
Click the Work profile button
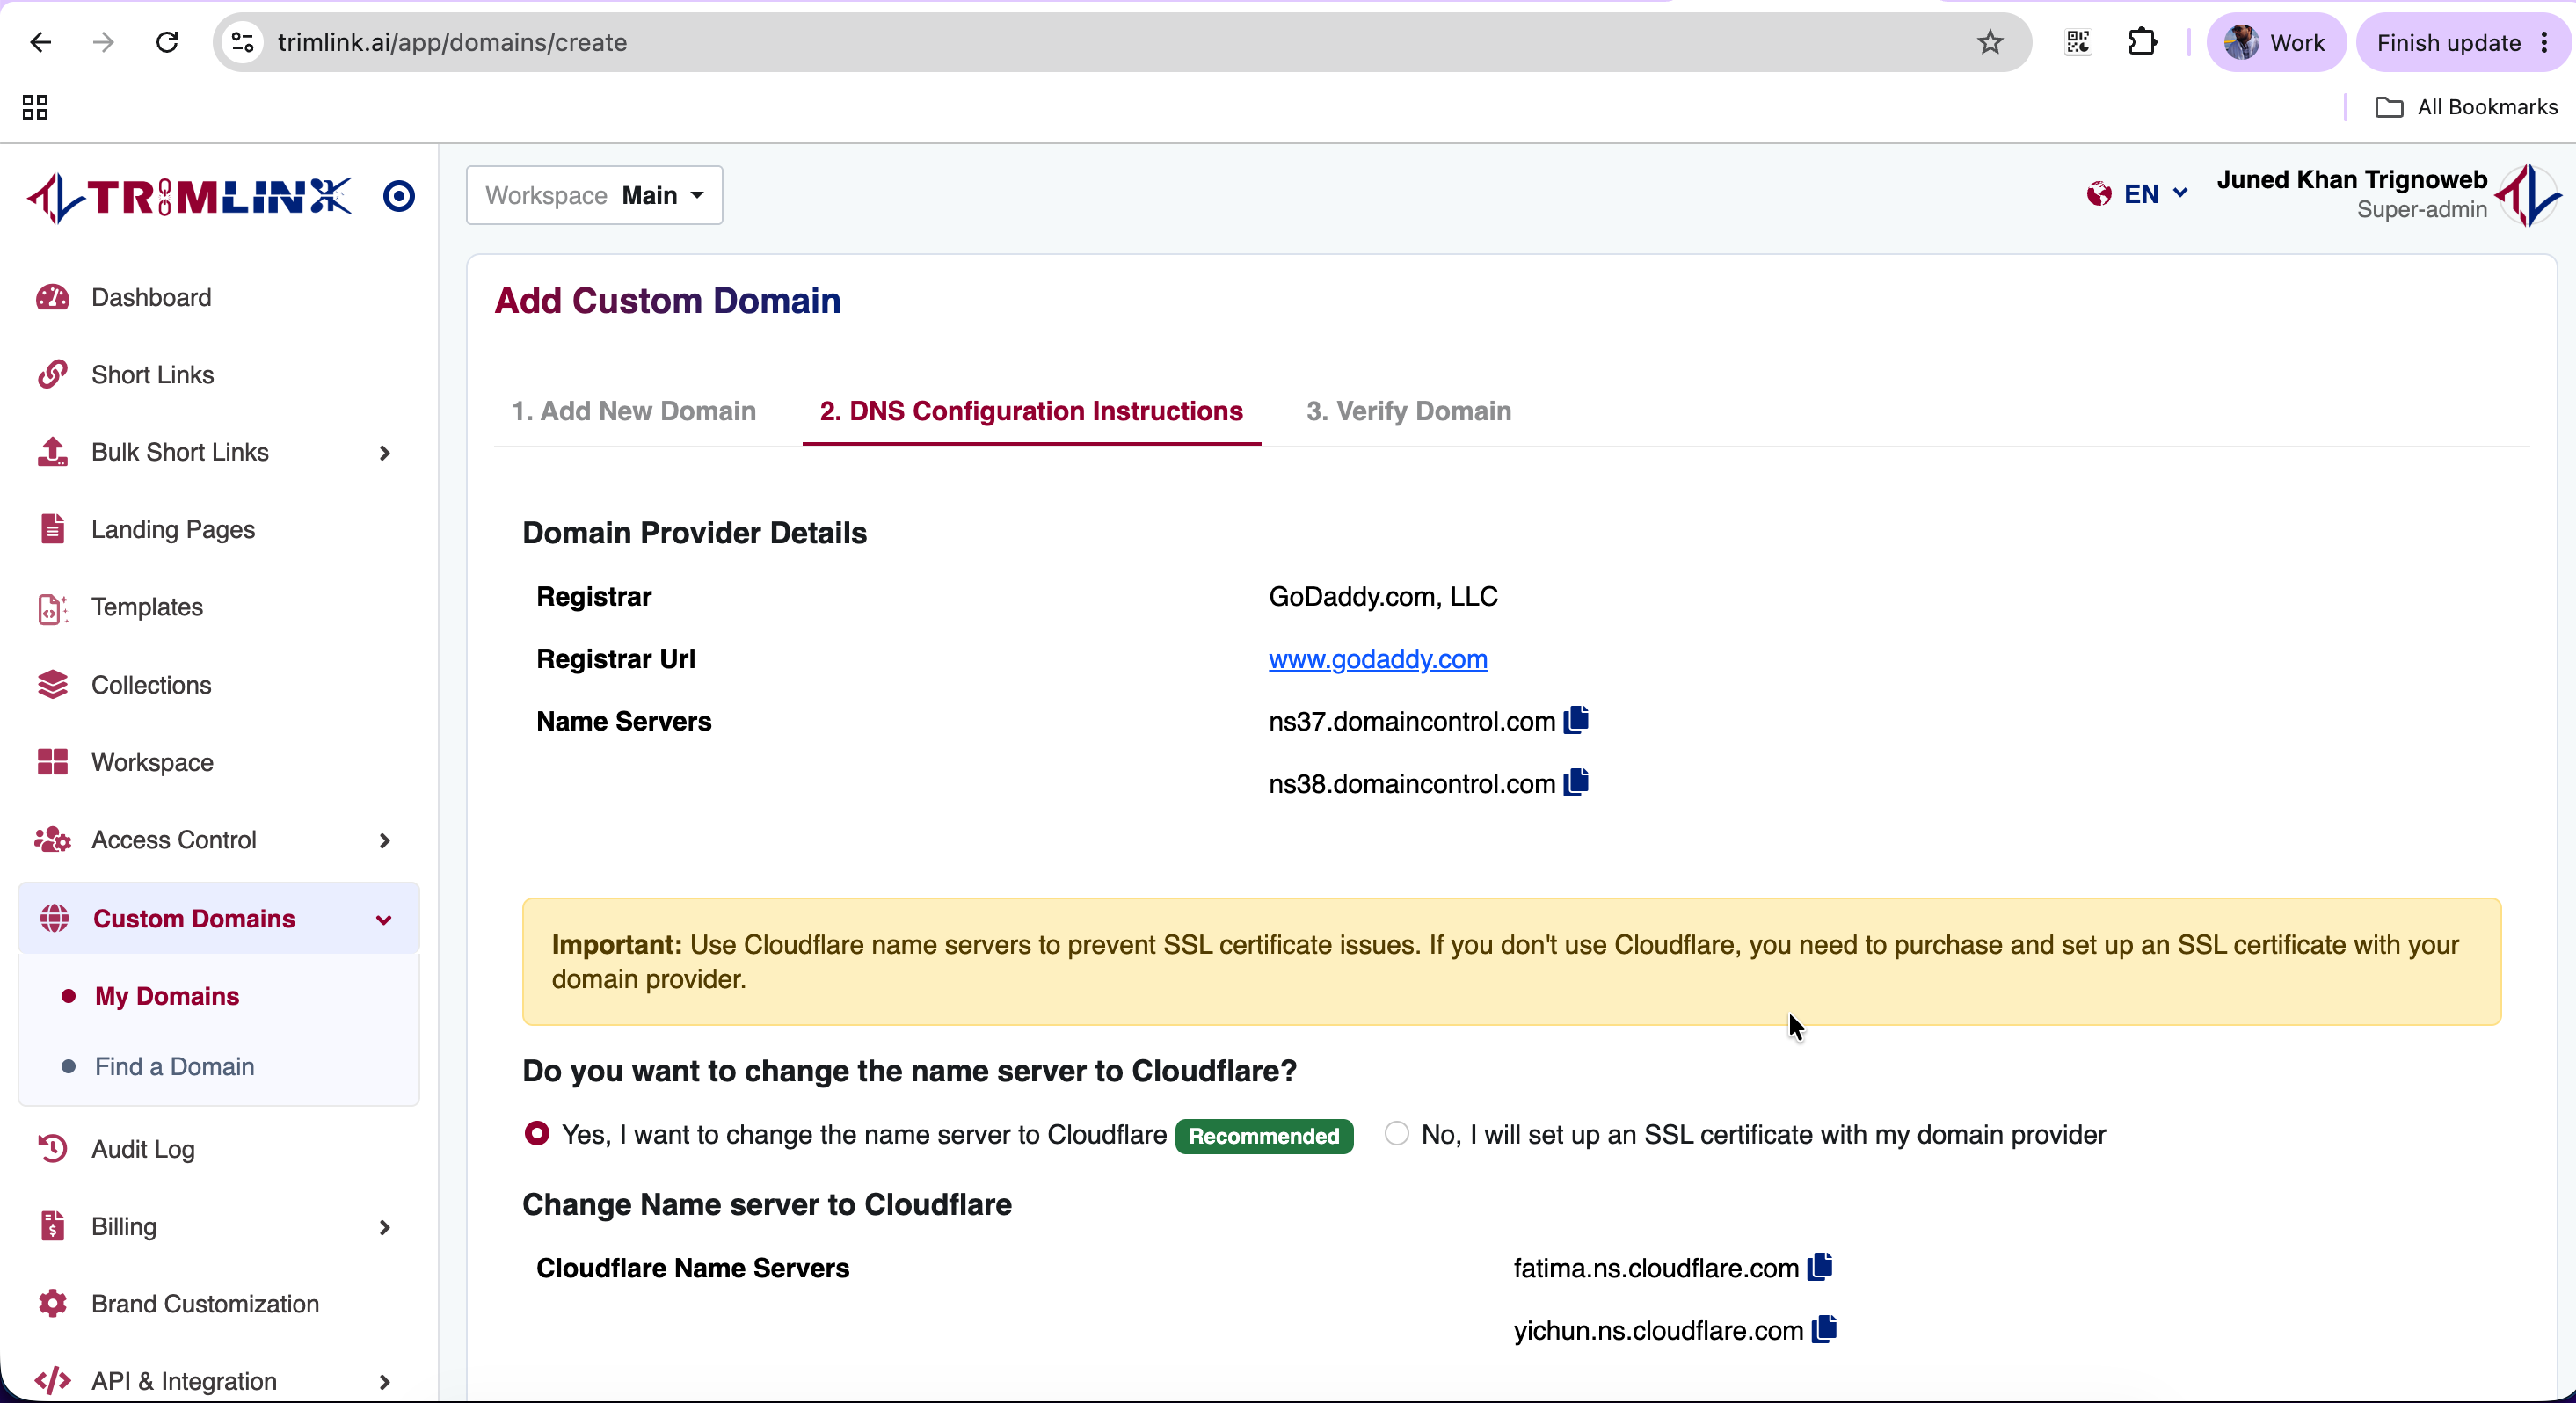click(2275, 42)
